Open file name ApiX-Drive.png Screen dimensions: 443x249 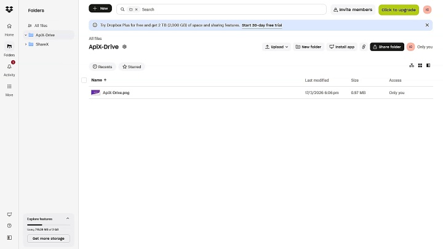click(116, 93)
